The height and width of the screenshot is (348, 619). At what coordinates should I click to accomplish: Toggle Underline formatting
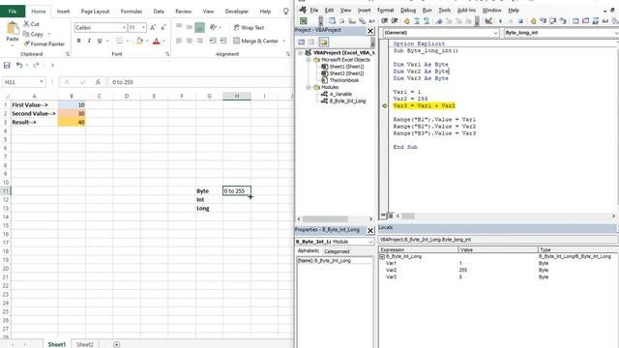tap(100, 41)
